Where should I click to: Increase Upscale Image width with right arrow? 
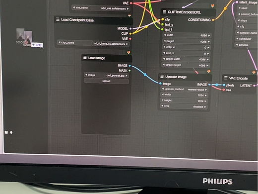point(206,96)
